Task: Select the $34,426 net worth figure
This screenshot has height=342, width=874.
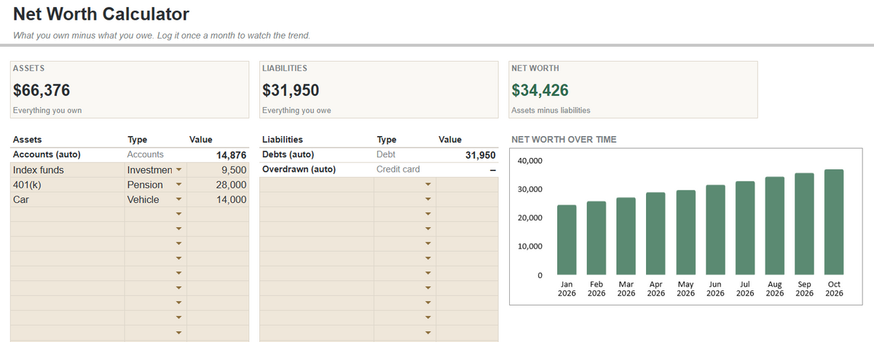Action: (540, 90)
